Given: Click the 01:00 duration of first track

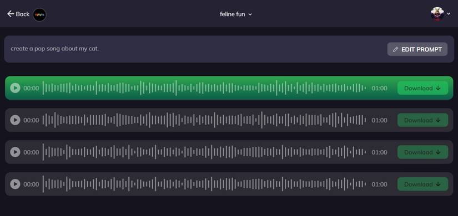Looking at the screenshot, I should [379, 88].
